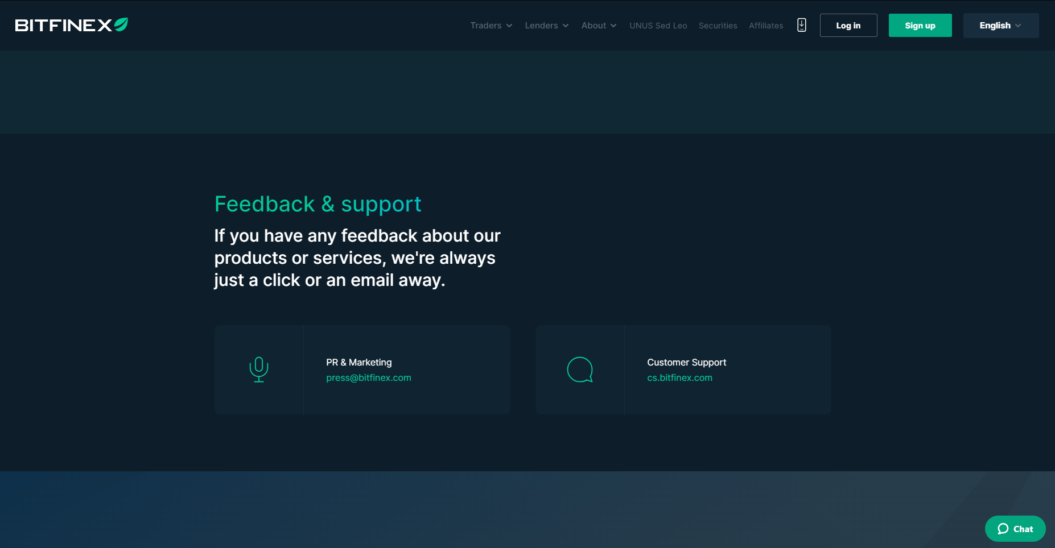1055x548 pixels.
Task: Expand the Traders dropdown menu
Action: [x=491, y=26]
